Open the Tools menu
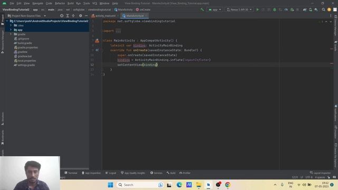Screen dimensions: 338x190 (87, 3)
